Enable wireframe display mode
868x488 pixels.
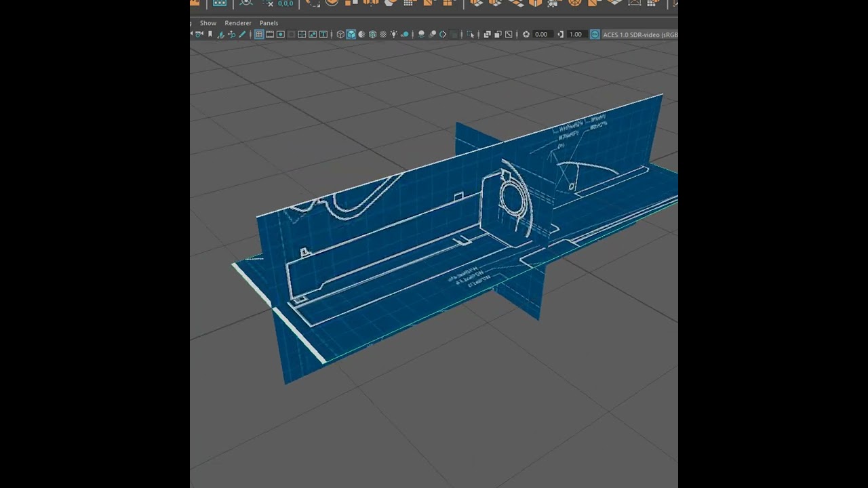(x=339, y=34)
